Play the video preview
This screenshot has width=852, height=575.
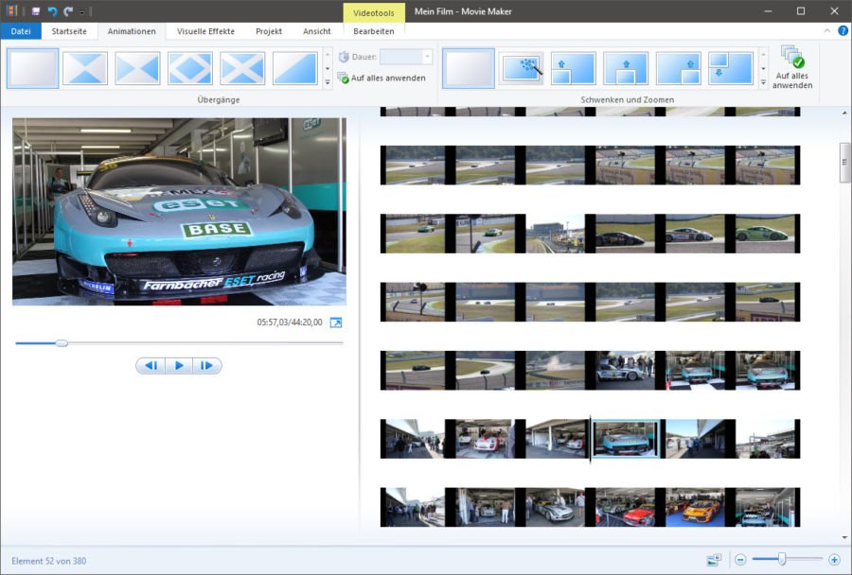179,366
